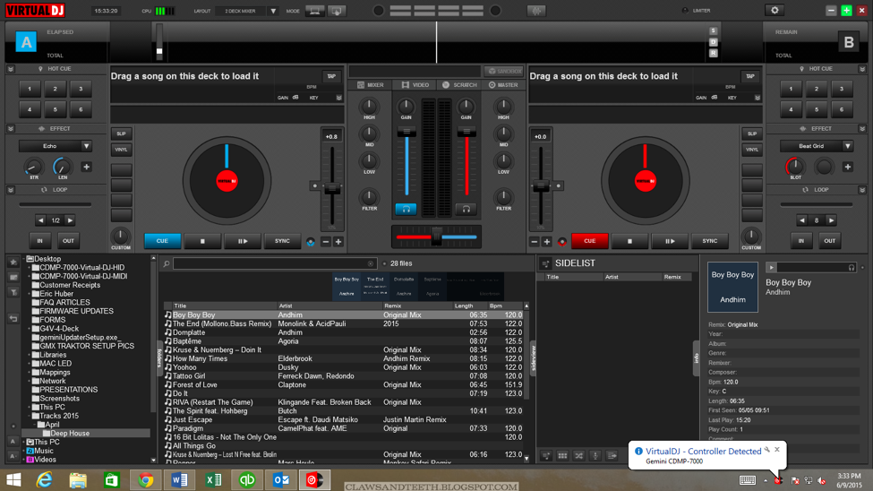Image resolution: width=873 pixels, height=491 pixels.
Task: Click the Excel icon in the taskbar
Action: pyautogui.click(x=213, y=480)
